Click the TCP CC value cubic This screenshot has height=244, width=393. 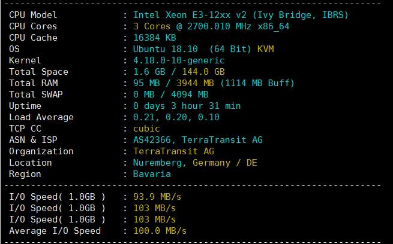[x=146, y=128]
